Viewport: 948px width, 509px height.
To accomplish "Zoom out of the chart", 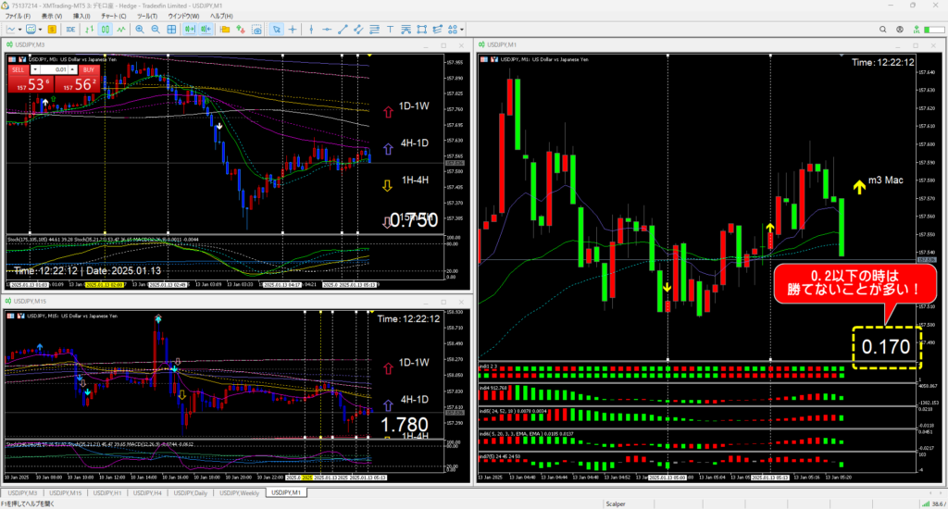I will [156, 30].
